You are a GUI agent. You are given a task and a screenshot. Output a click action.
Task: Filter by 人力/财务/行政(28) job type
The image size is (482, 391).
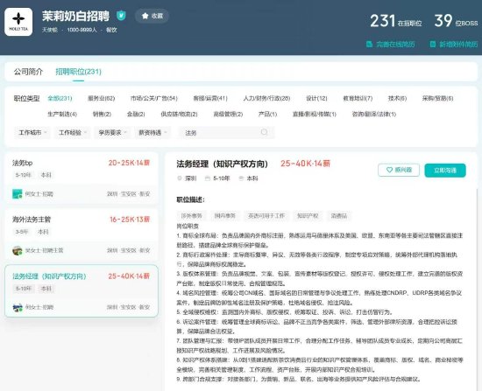click(266, 98)
